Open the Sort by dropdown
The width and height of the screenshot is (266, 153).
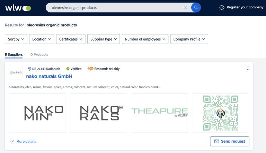(16, 39)
